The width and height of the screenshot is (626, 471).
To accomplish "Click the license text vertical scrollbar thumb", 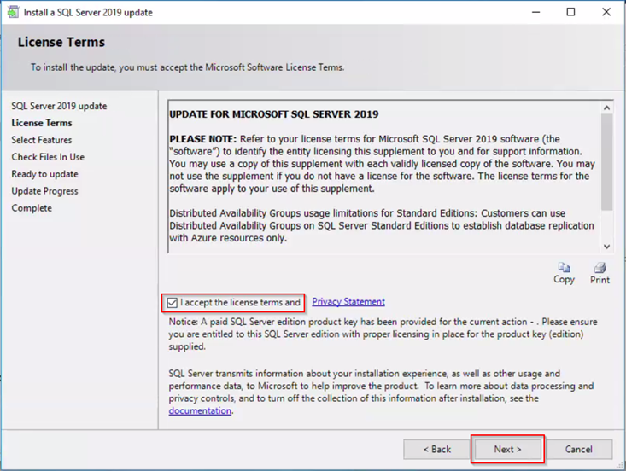I will [x=607, y=162].
